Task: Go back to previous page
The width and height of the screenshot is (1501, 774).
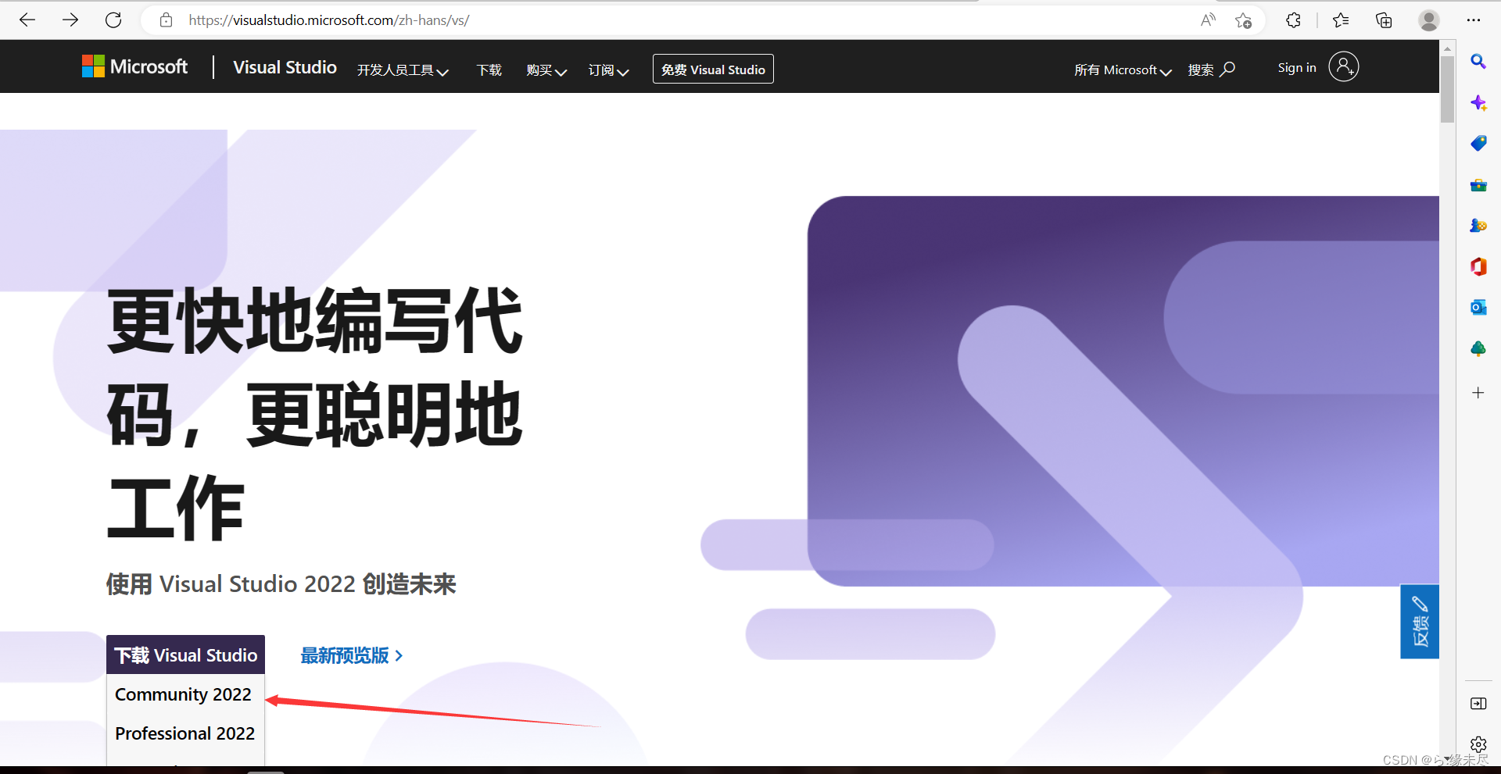Action: pyautogui.click(x=27, y=20)
